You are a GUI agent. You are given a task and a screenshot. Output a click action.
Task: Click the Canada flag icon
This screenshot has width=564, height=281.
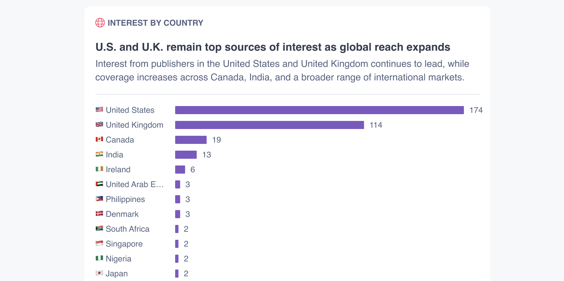(99, 139)
